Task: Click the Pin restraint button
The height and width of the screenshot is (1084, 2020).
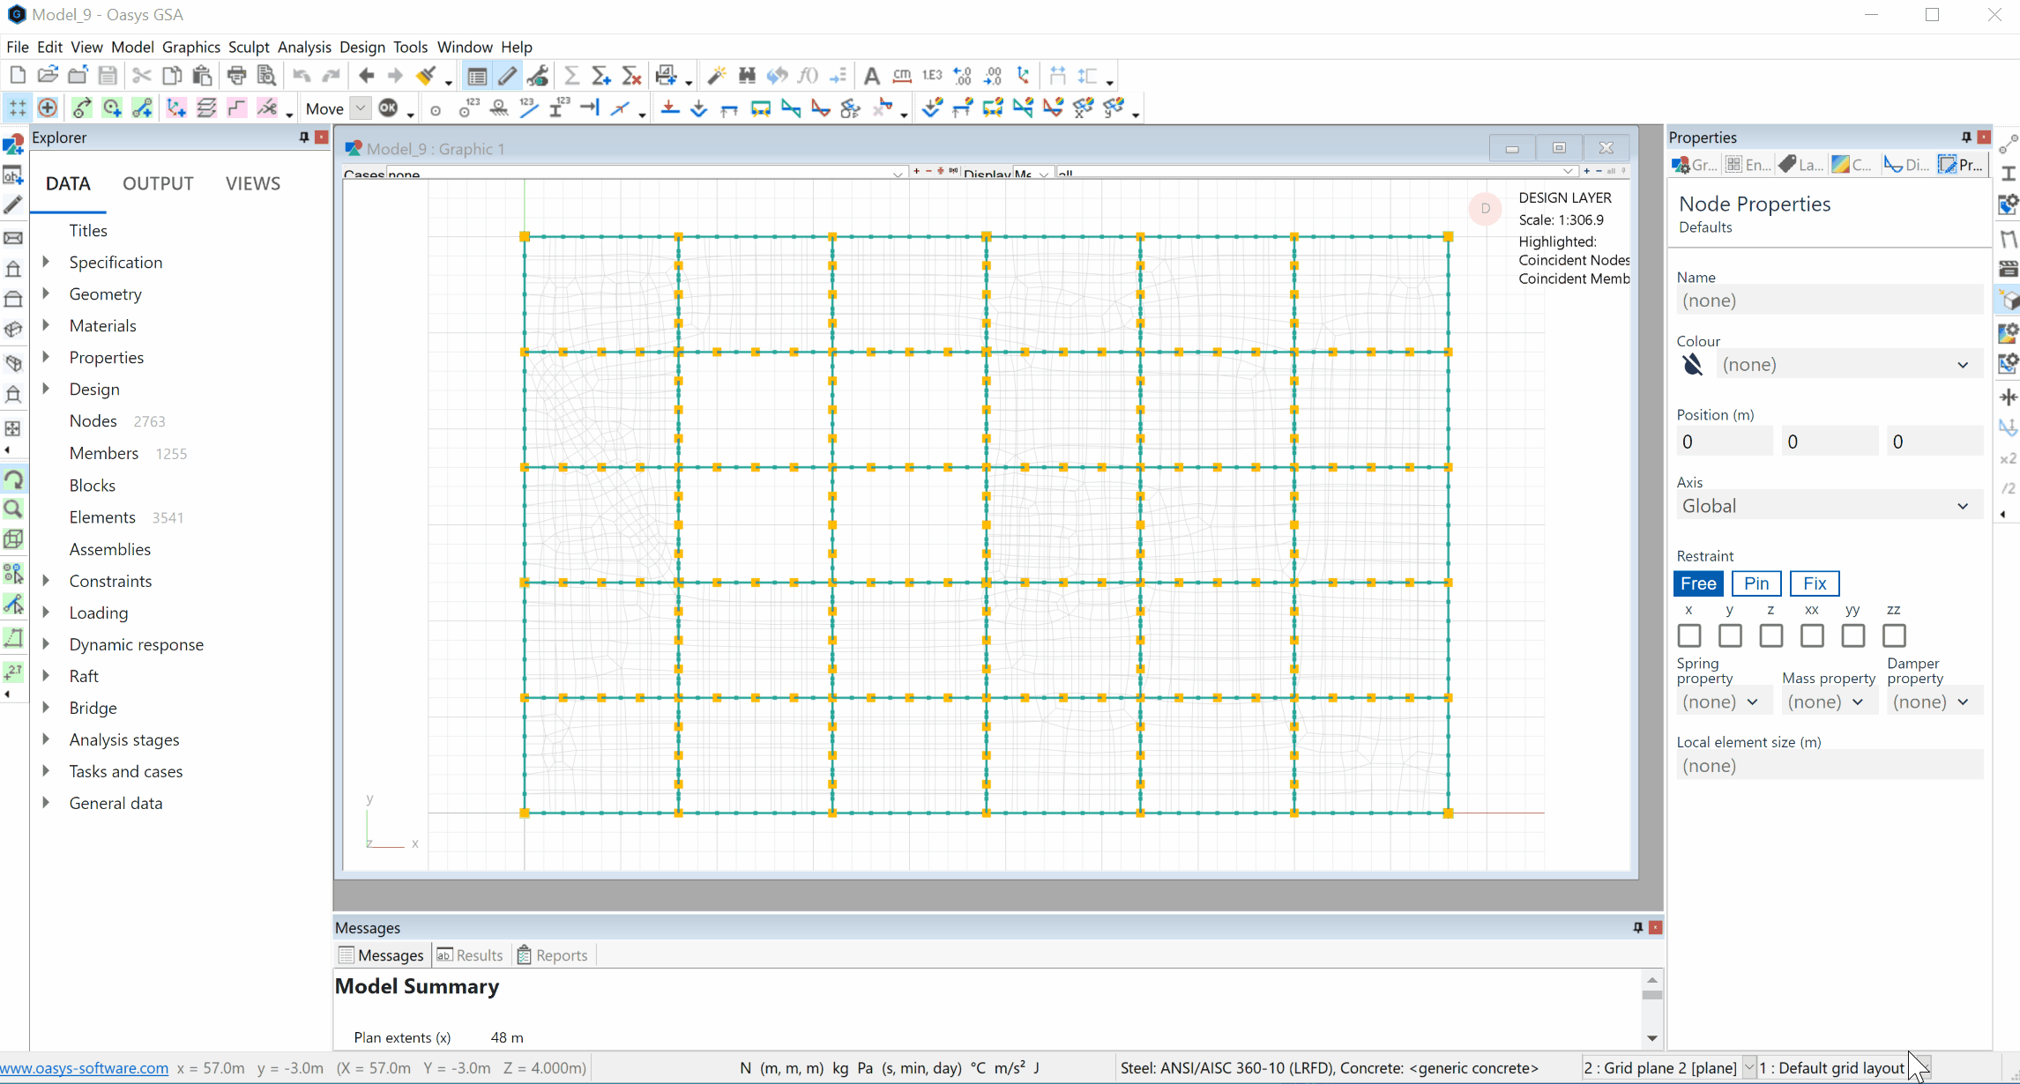Action: [1757, 583]
